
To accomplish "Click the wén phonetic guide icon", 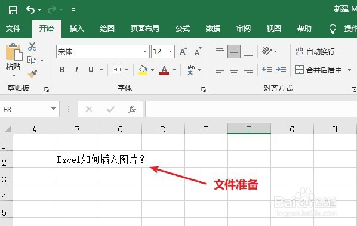I will click(x=190, y=70).
